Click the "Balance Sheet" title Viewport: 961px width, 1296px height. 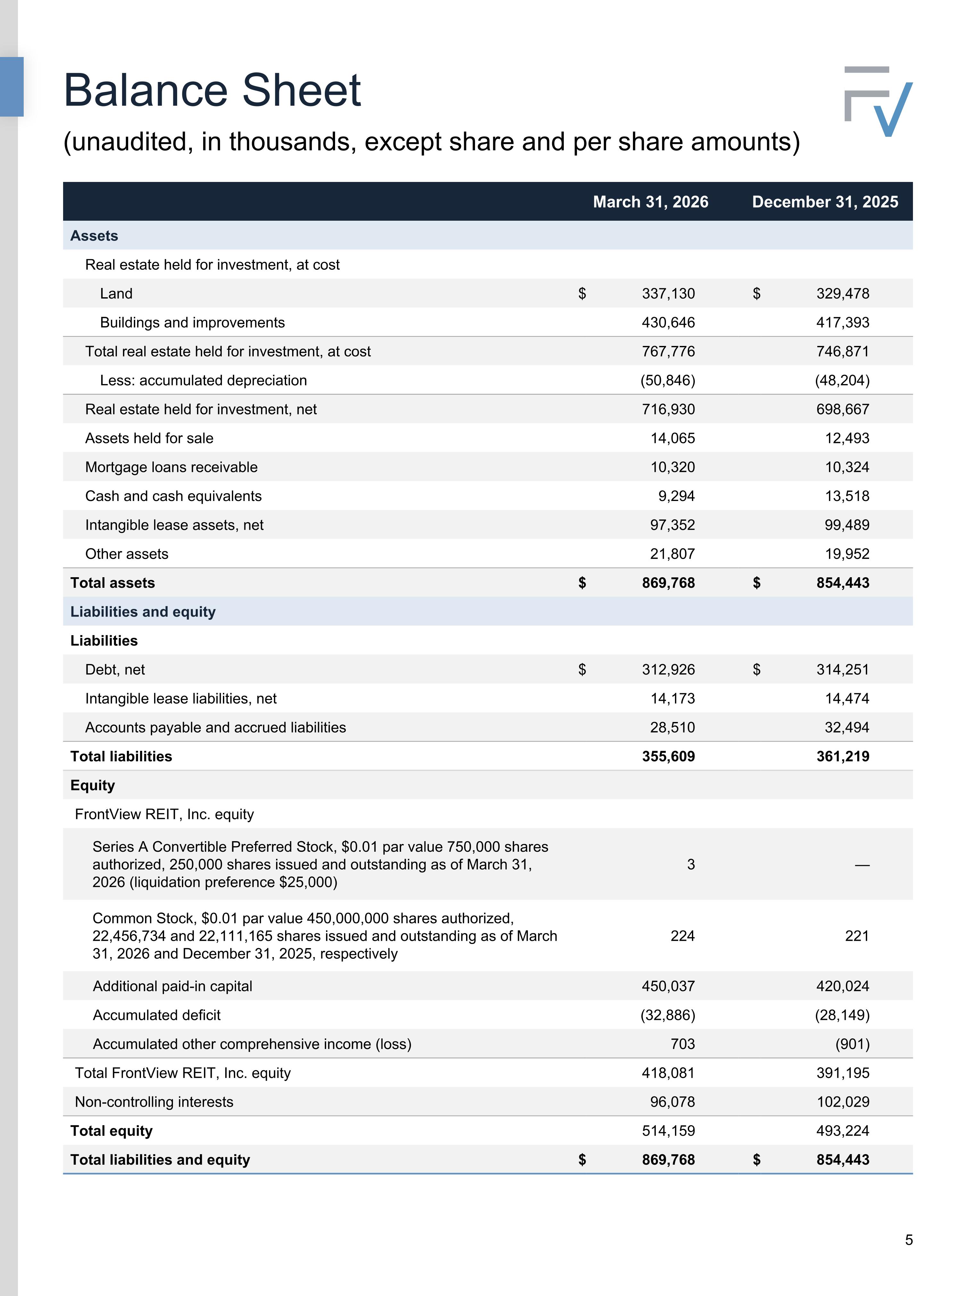click(212, 90)
